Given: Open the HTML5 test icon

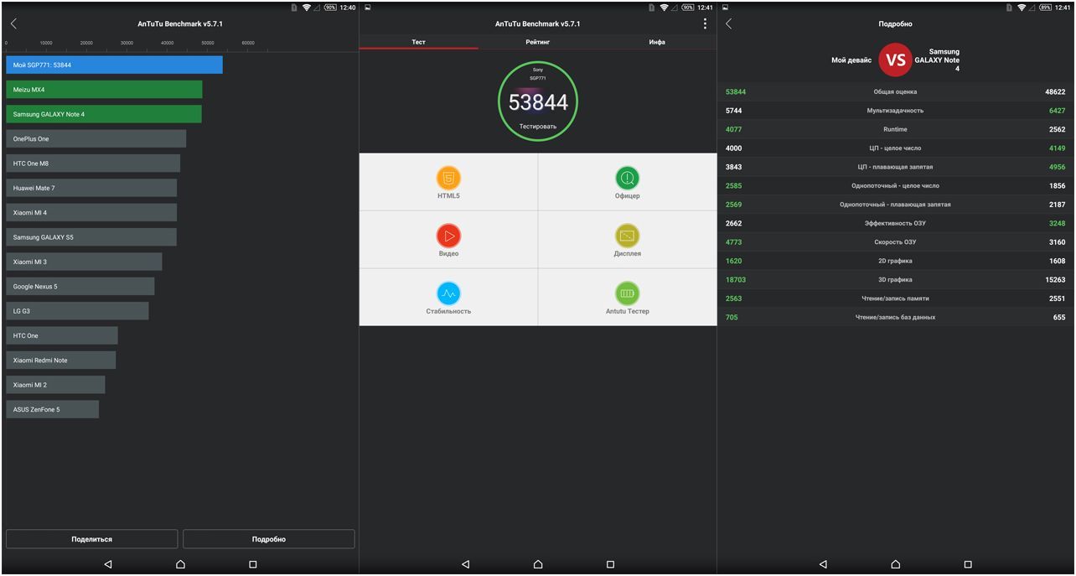Looking at the screenshot, I should (448, 178).
